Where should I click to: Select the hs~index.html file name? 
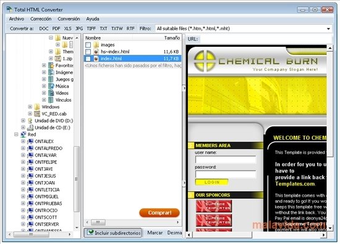[115, 52]
